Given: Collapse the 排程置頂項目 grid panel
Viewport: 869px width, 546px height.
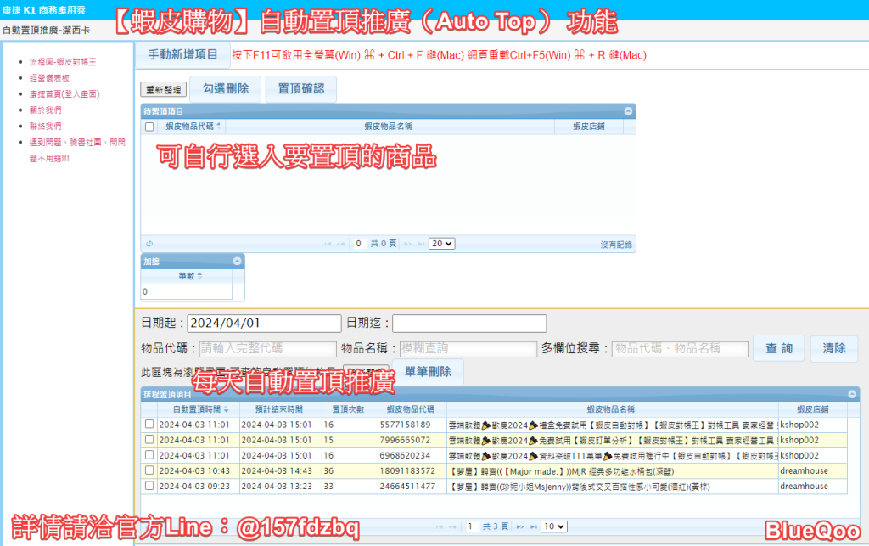Looking at the screenshot, I should [853, 394].
